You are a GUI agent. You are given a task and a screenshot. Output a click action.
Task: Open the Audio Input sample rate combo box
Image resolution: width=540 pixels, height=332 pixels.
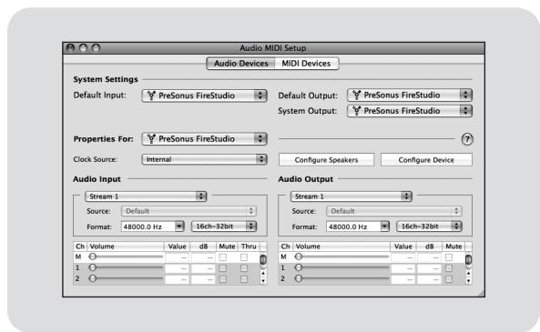pyautogui.click(x=153, y=226)
